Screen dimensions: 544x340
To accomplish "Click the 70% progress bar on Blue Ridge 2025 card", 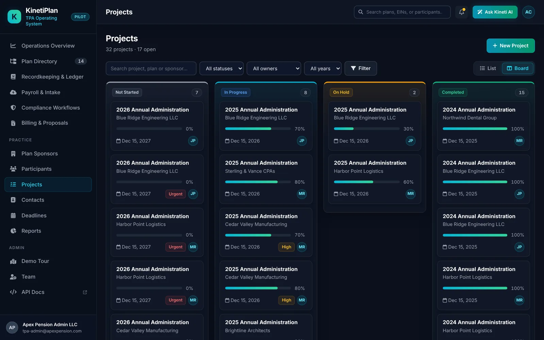I will click(258, 129).
